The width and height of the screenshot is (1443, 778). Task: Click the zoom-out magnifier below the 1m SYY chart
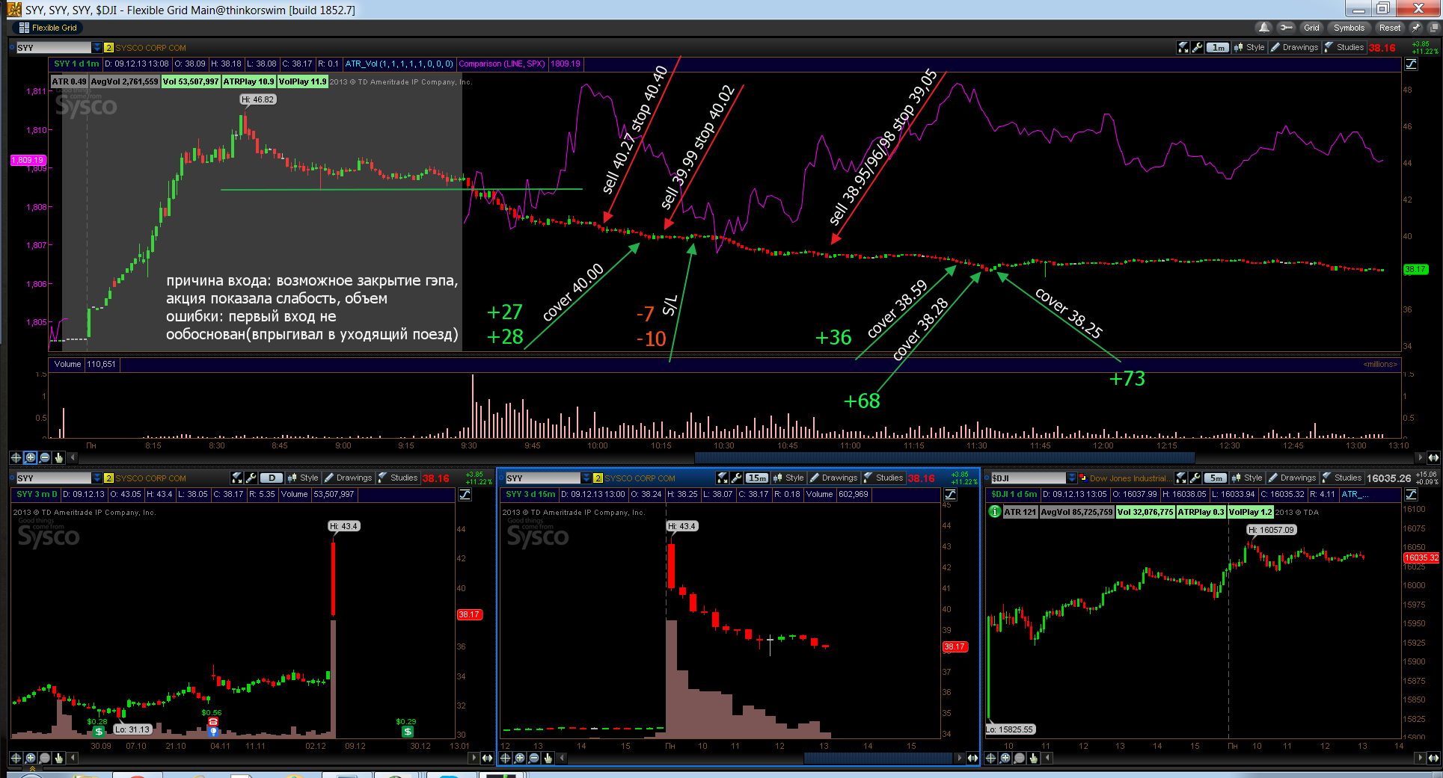[x=45, y=457]
